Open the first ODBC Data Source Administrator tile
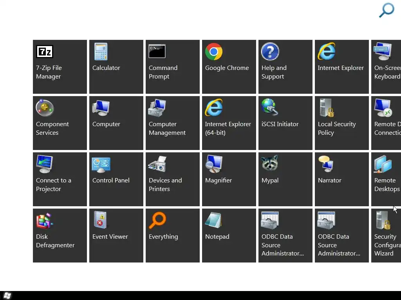Viewport: 401px width, 300px height. tap(285, 236)
